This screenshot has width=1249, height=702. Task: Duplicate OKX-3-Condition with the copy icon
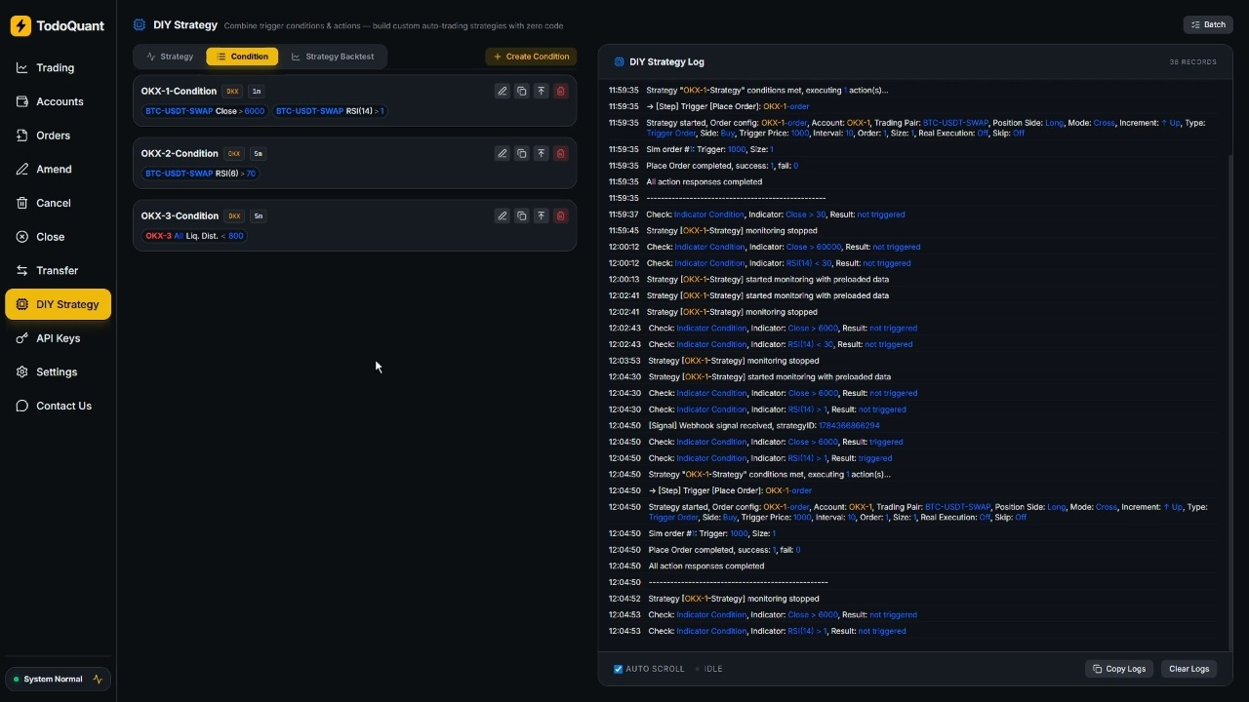click(521, 215)
